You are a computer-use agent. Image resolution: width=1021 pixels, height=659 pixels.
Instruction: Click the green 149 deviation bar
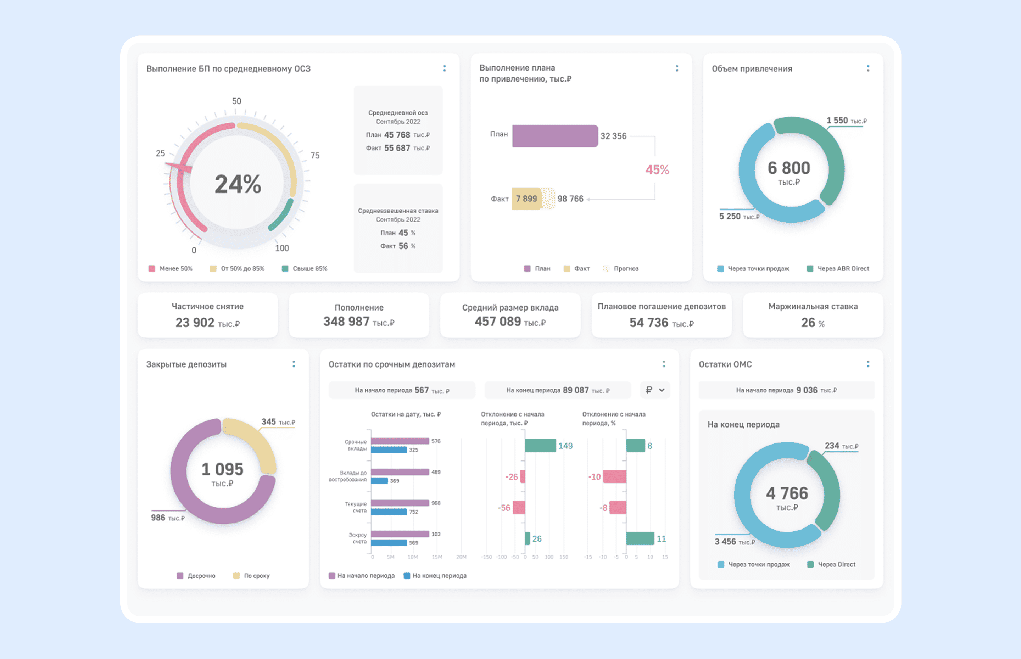coord(540,446)
